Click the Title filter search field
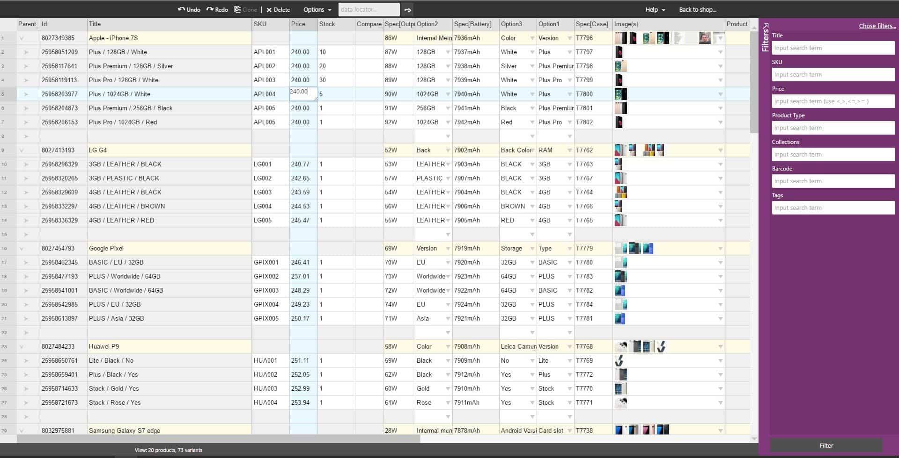Image resolution: width=899 pixels, height=458 pixels. tap(833, 48)
